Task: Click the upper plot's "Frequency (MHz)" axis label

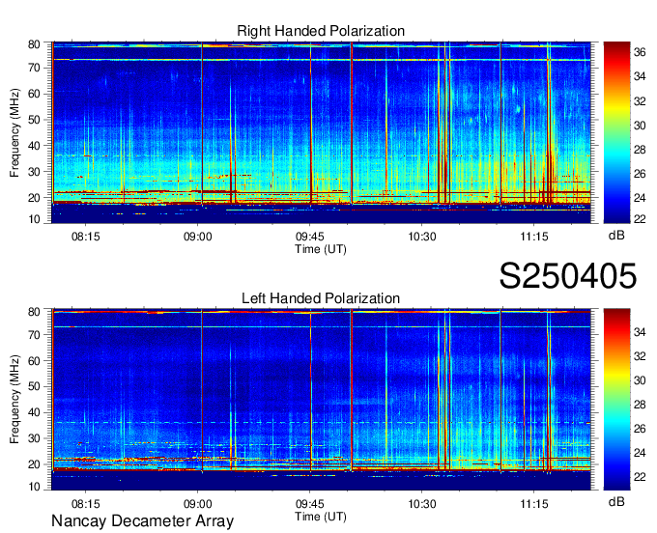Action: (x=14, y=132)
